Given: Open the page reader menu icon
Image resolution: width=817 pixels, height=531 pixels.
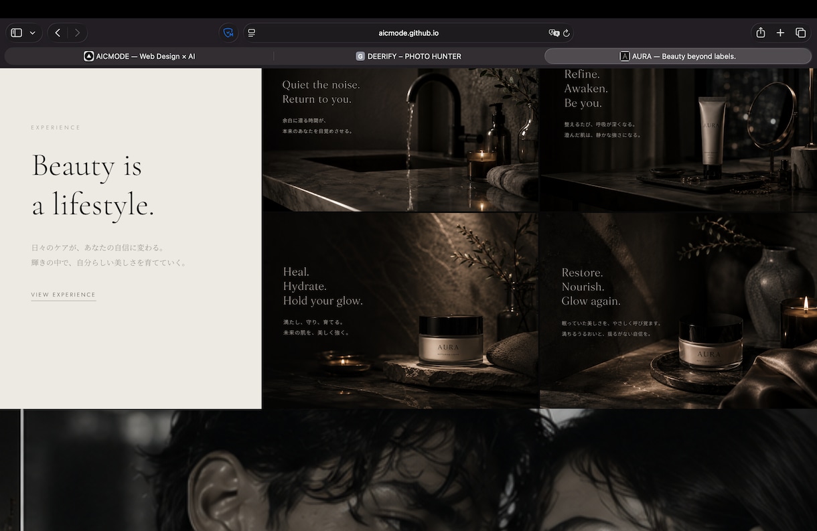Looking at the screenshot, I should tap(252, 33).
